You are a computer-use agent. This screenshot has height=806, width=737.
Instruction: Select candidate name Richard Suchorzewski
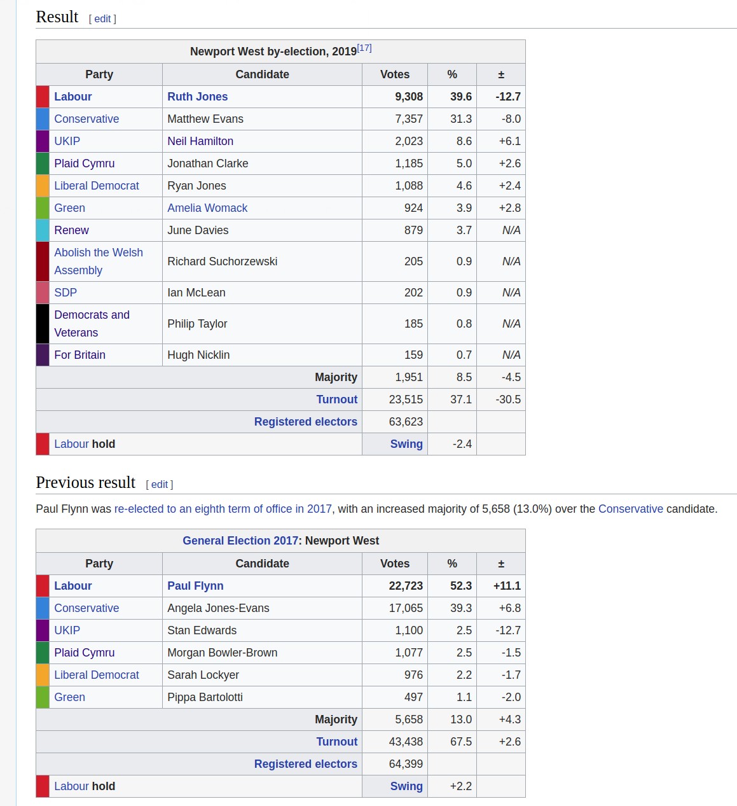pyautogui.click(x=223, y=261)
